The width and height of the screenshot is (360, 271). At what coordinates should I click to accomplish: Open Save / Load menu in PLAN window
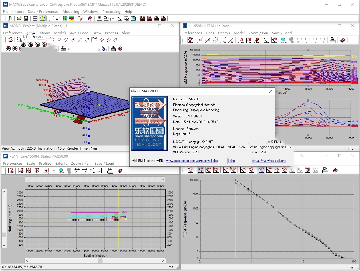104,164
